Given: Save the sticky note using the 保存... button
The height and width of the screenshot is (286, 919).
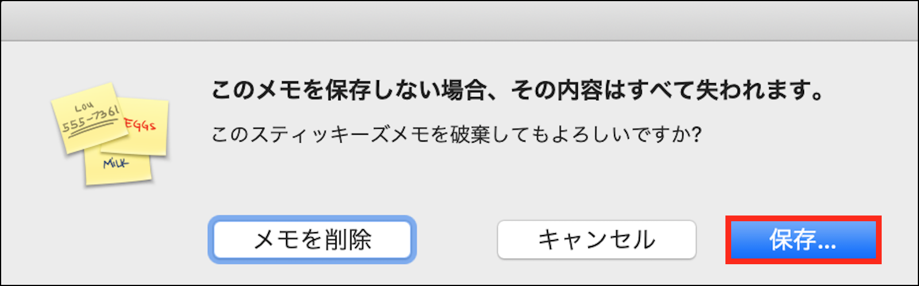Looking at the screenshot, I should (x=803, y=240).
